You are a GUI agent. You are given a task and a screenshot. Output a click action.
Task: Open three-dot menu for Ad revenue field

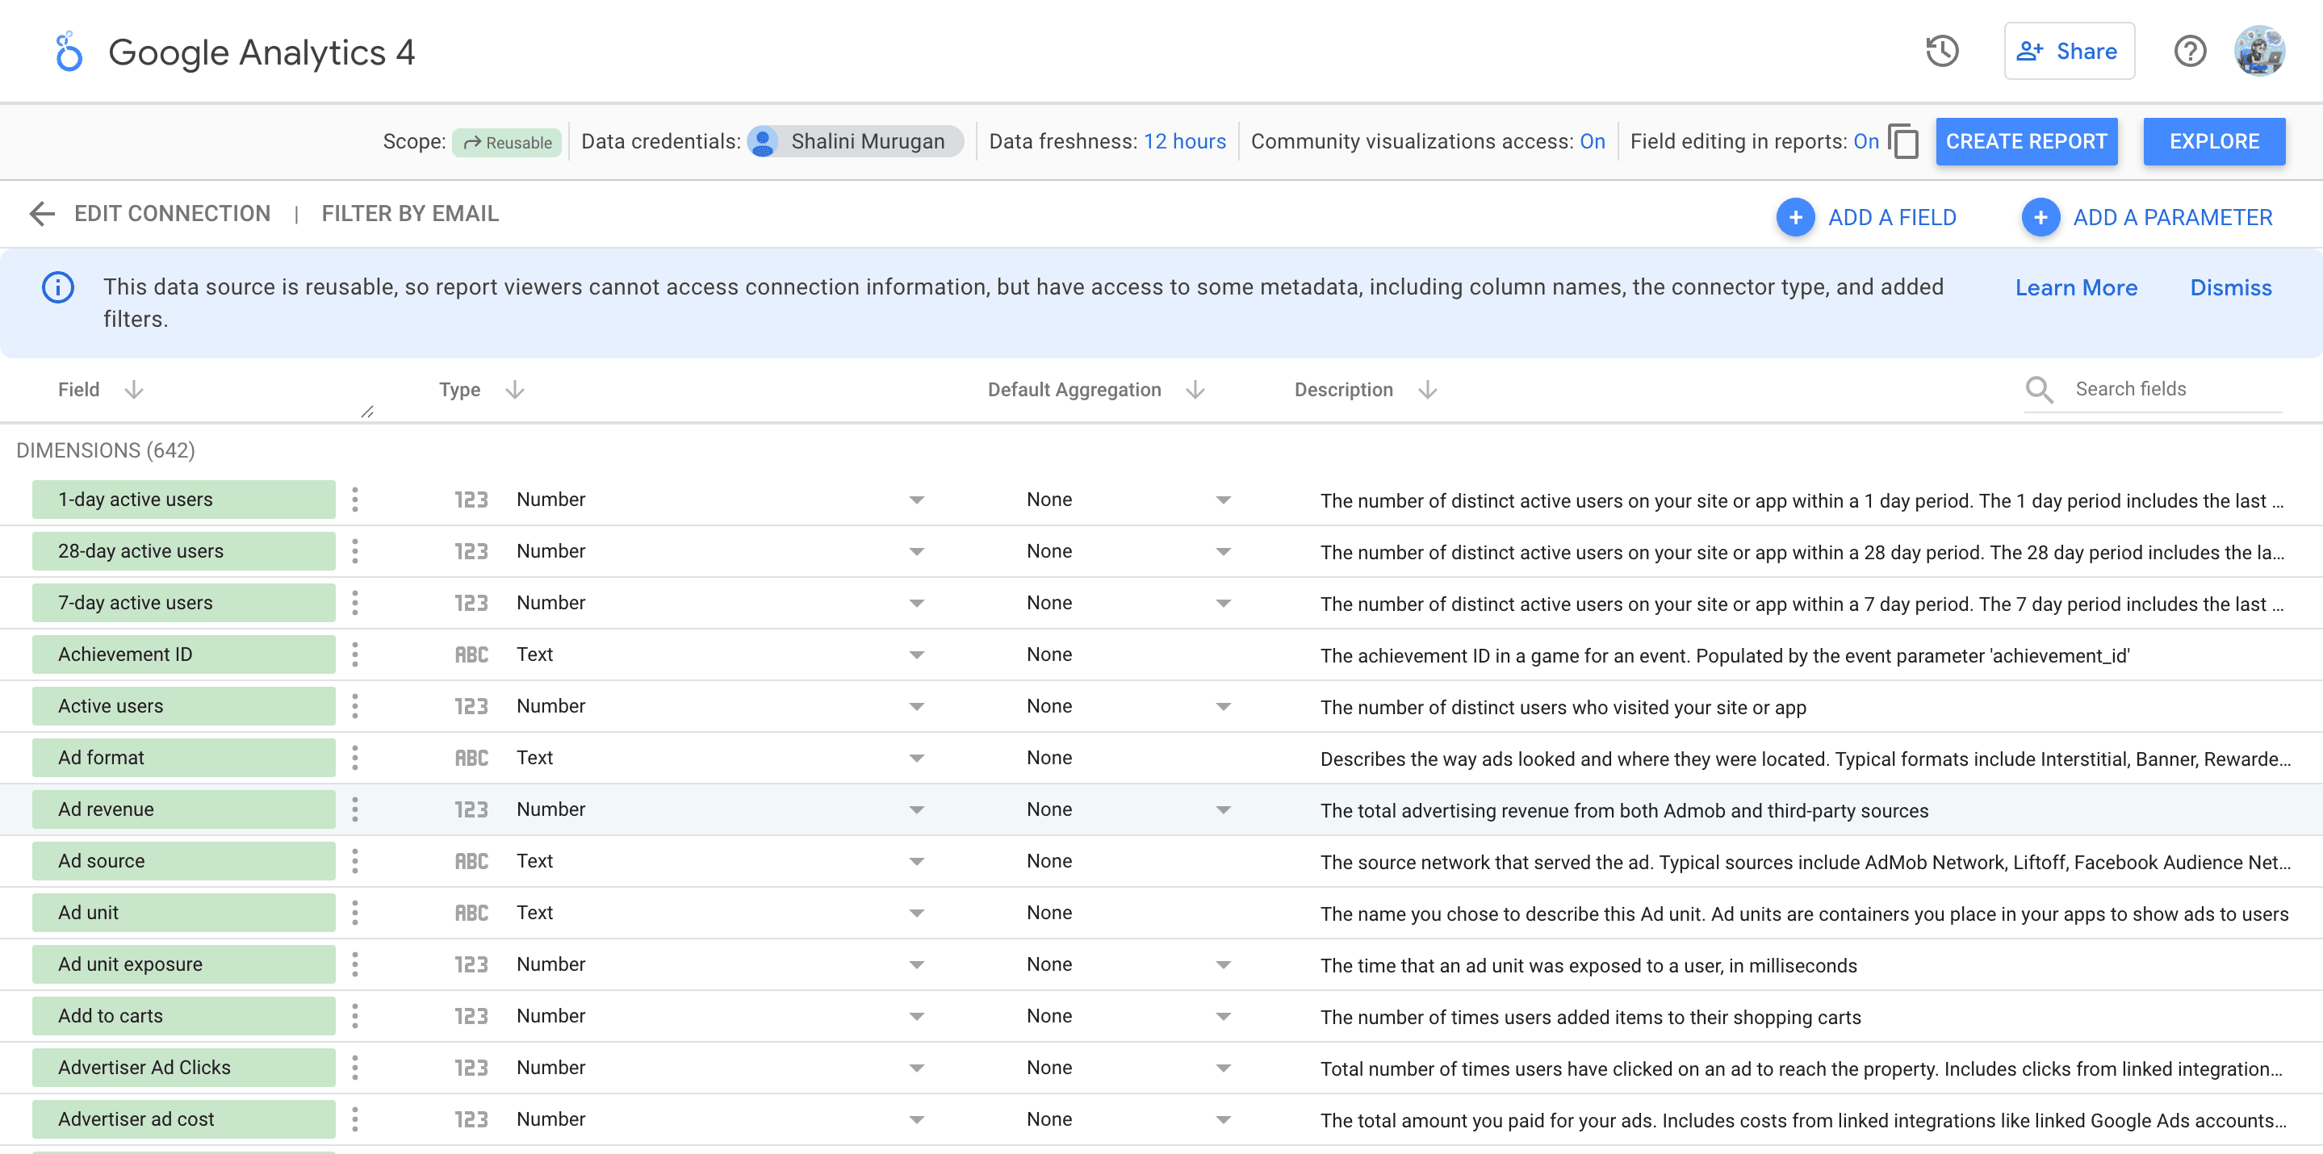click(x=355, y=809)
